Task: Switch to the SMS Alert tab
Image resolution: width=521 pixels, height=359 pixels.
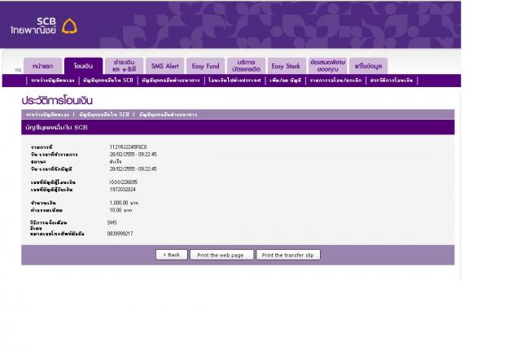Action: coord(164,66)
